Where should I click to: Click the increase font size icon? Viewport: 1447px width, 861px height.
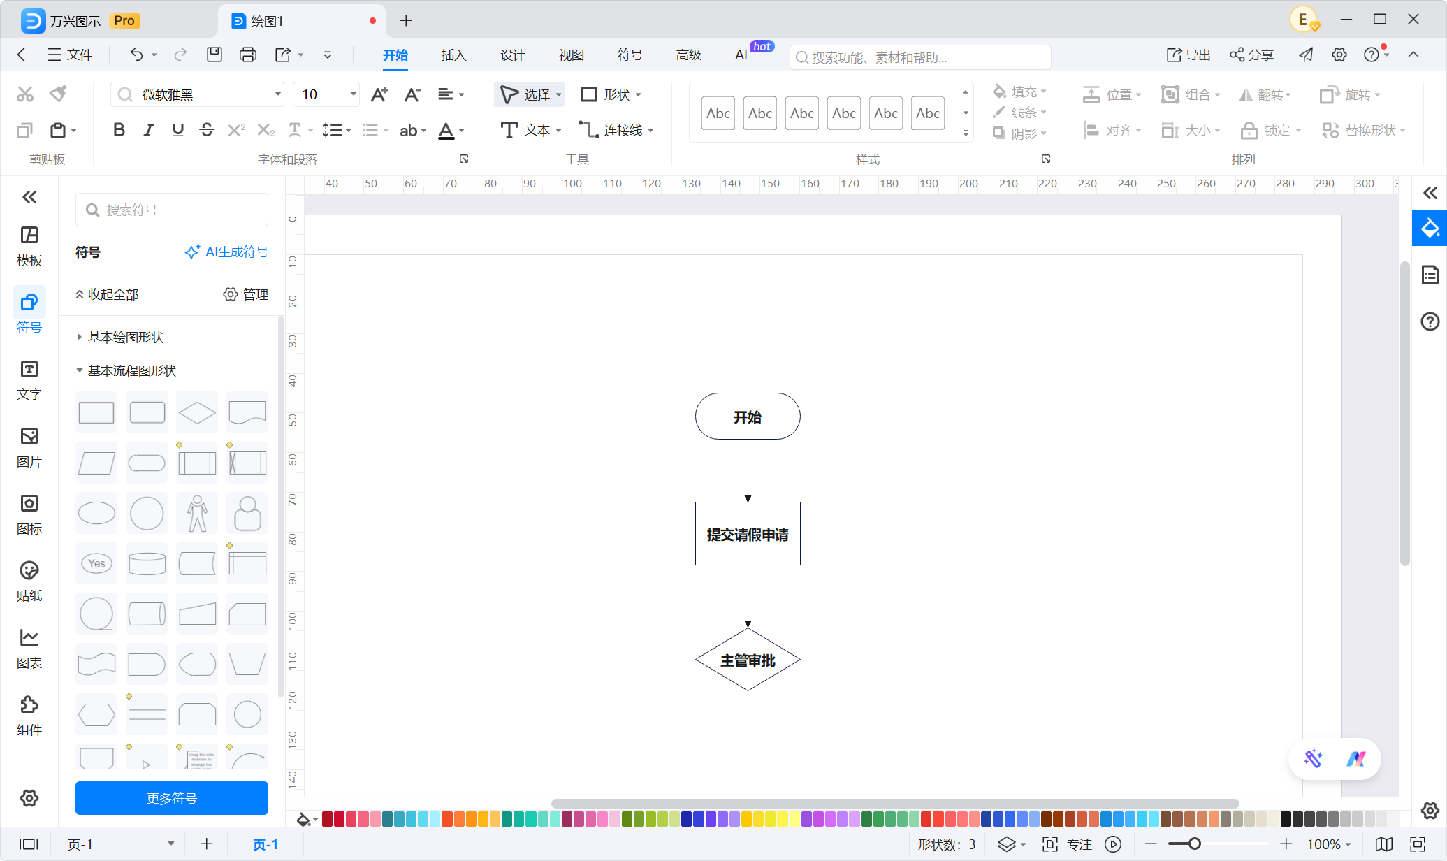[x=379, y=94]
